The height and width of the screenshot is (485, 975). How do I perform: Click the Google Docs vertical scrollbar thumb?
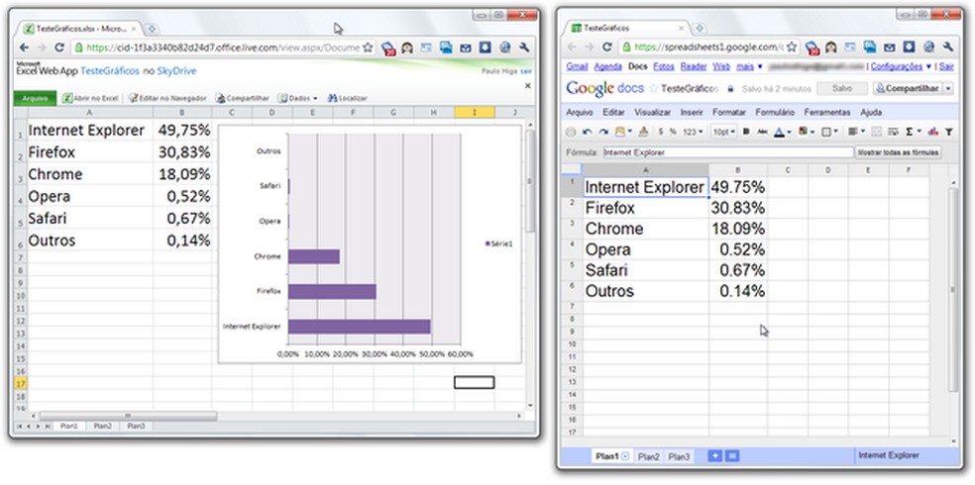[x=954, y=289]
